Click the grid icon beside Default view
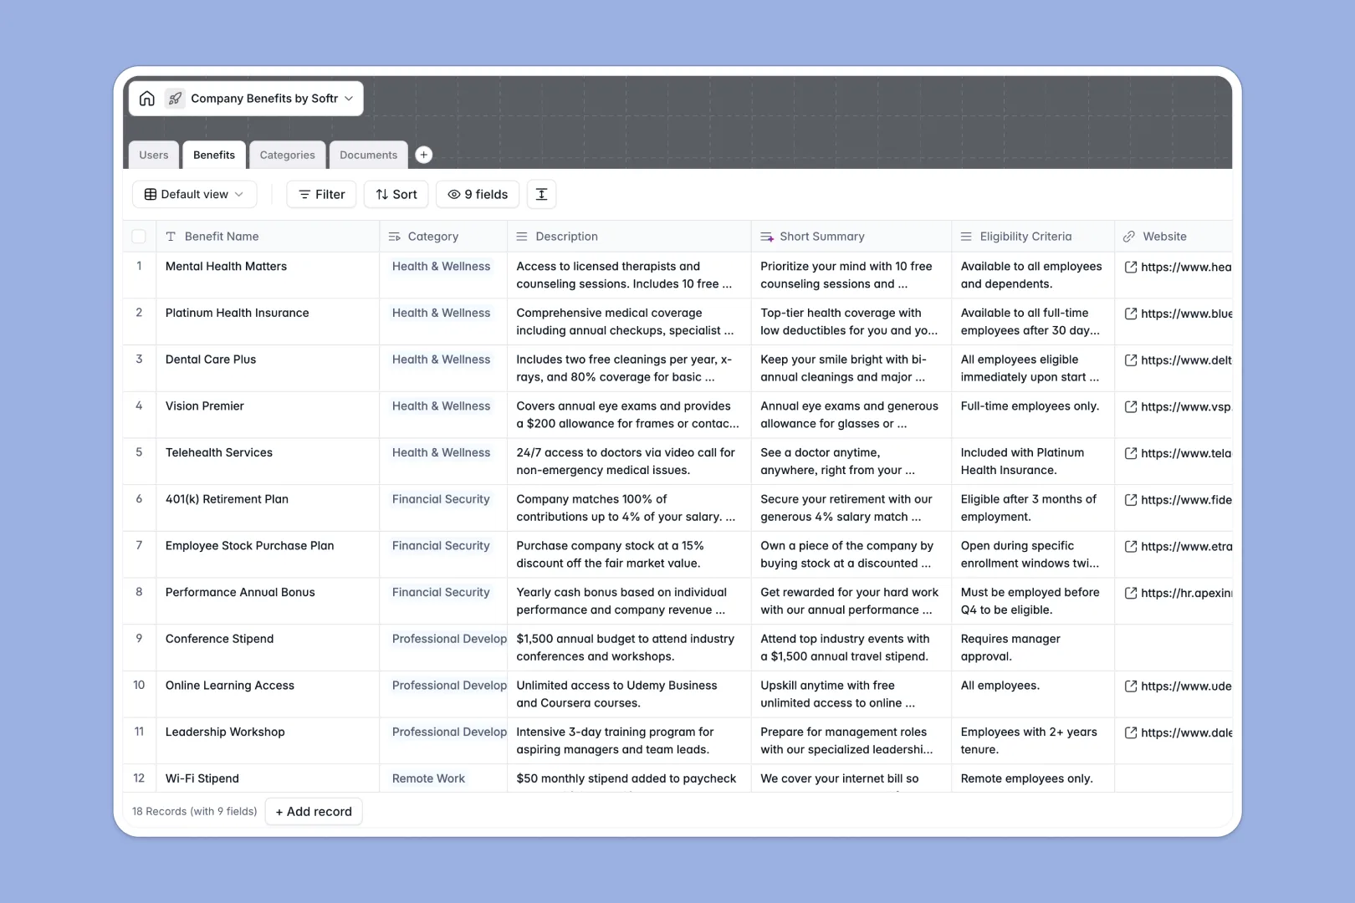This screenshot has height=903, width=1355. [x=150, y=194]
